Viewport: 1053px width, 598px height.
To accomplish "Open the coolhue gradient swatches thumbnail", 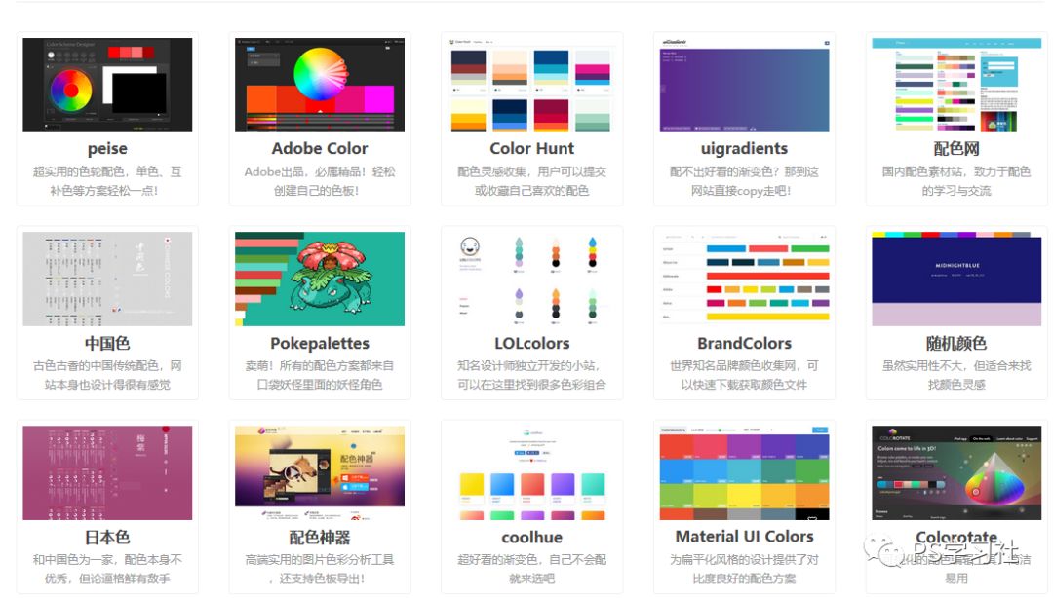I will [x=532, y=472].
